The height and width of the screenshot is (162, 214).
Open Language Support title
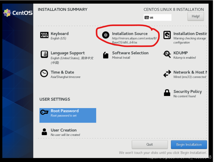click(68, 53)
